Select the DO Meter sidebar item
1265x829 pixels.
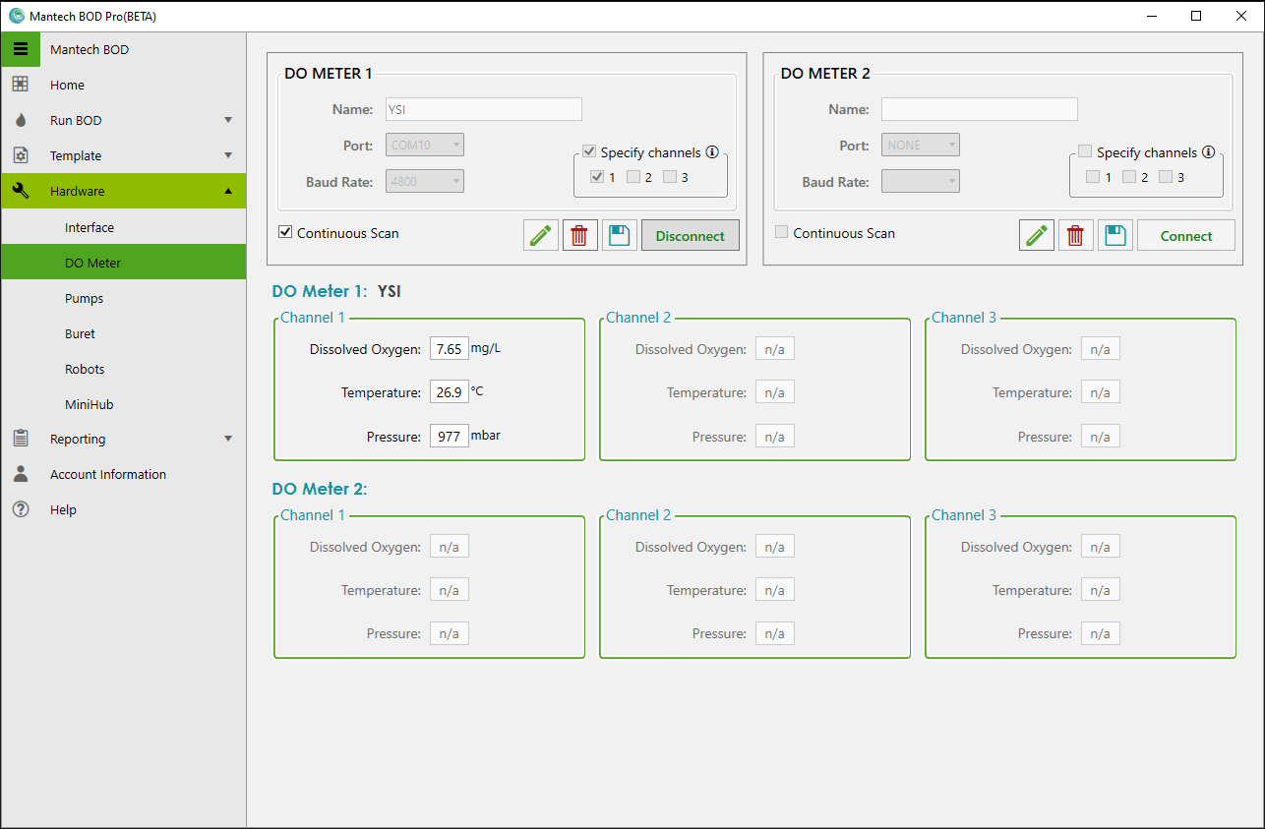tap(124, 263)
